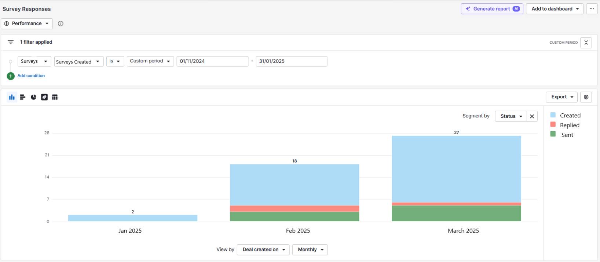Screen dimensions: 600x262
Task: Select the number summary view icon
Action: point(44,97)
